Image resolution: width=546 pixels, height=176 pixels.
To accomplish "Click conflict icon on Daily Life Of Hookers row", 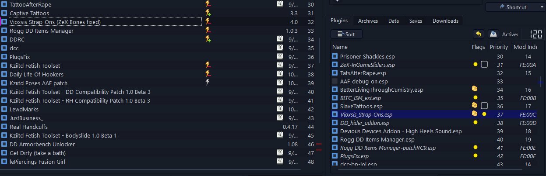I will 208,74.
